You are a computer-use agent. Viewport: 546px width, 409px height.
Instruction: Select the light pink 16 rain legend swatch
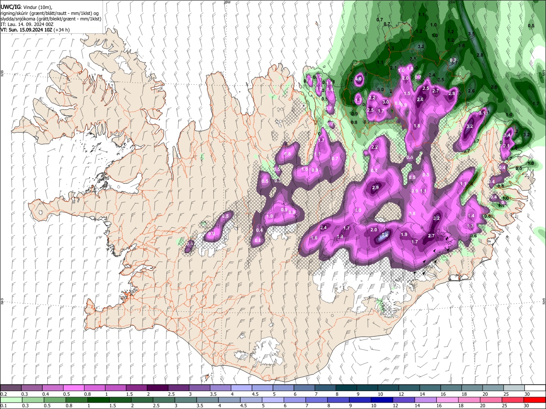tap(447, 400)
